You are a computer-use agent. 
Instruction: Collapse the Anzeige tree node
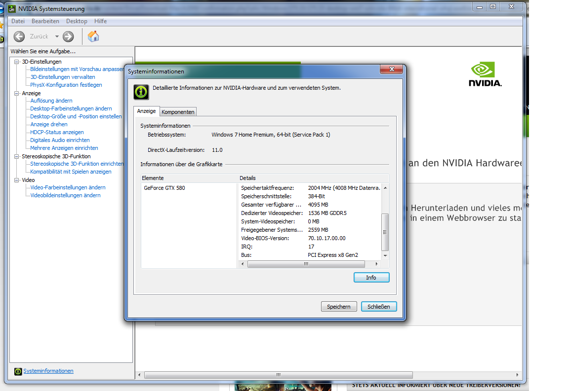click(x=16, y=94)
